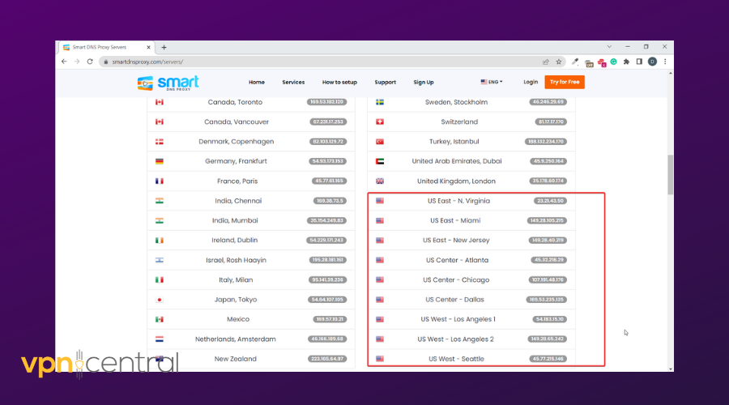Click the Sweden, Stockholm text
This screenshot has width=729, height=405.
pyautogui.click(x=456, y=102)
